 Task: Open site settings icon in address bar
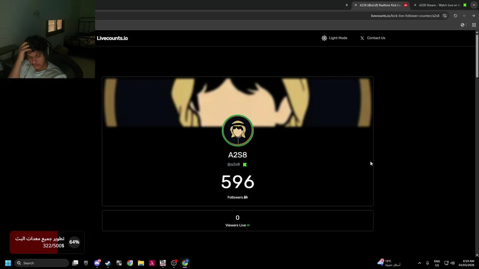pos(445,16)
